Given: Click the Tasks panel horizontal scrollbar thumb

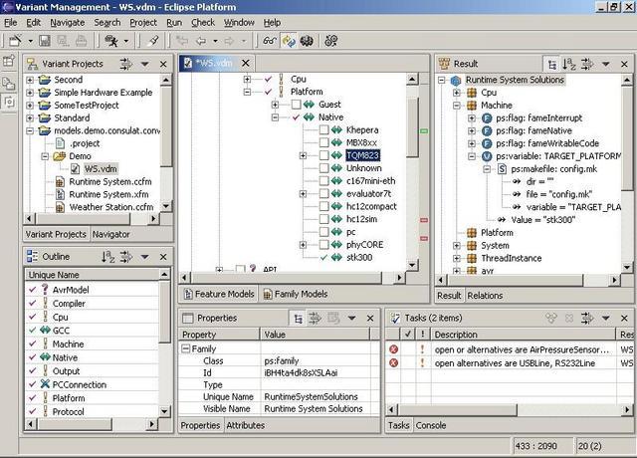Looking at the screenshot, I should pos(458,409).
